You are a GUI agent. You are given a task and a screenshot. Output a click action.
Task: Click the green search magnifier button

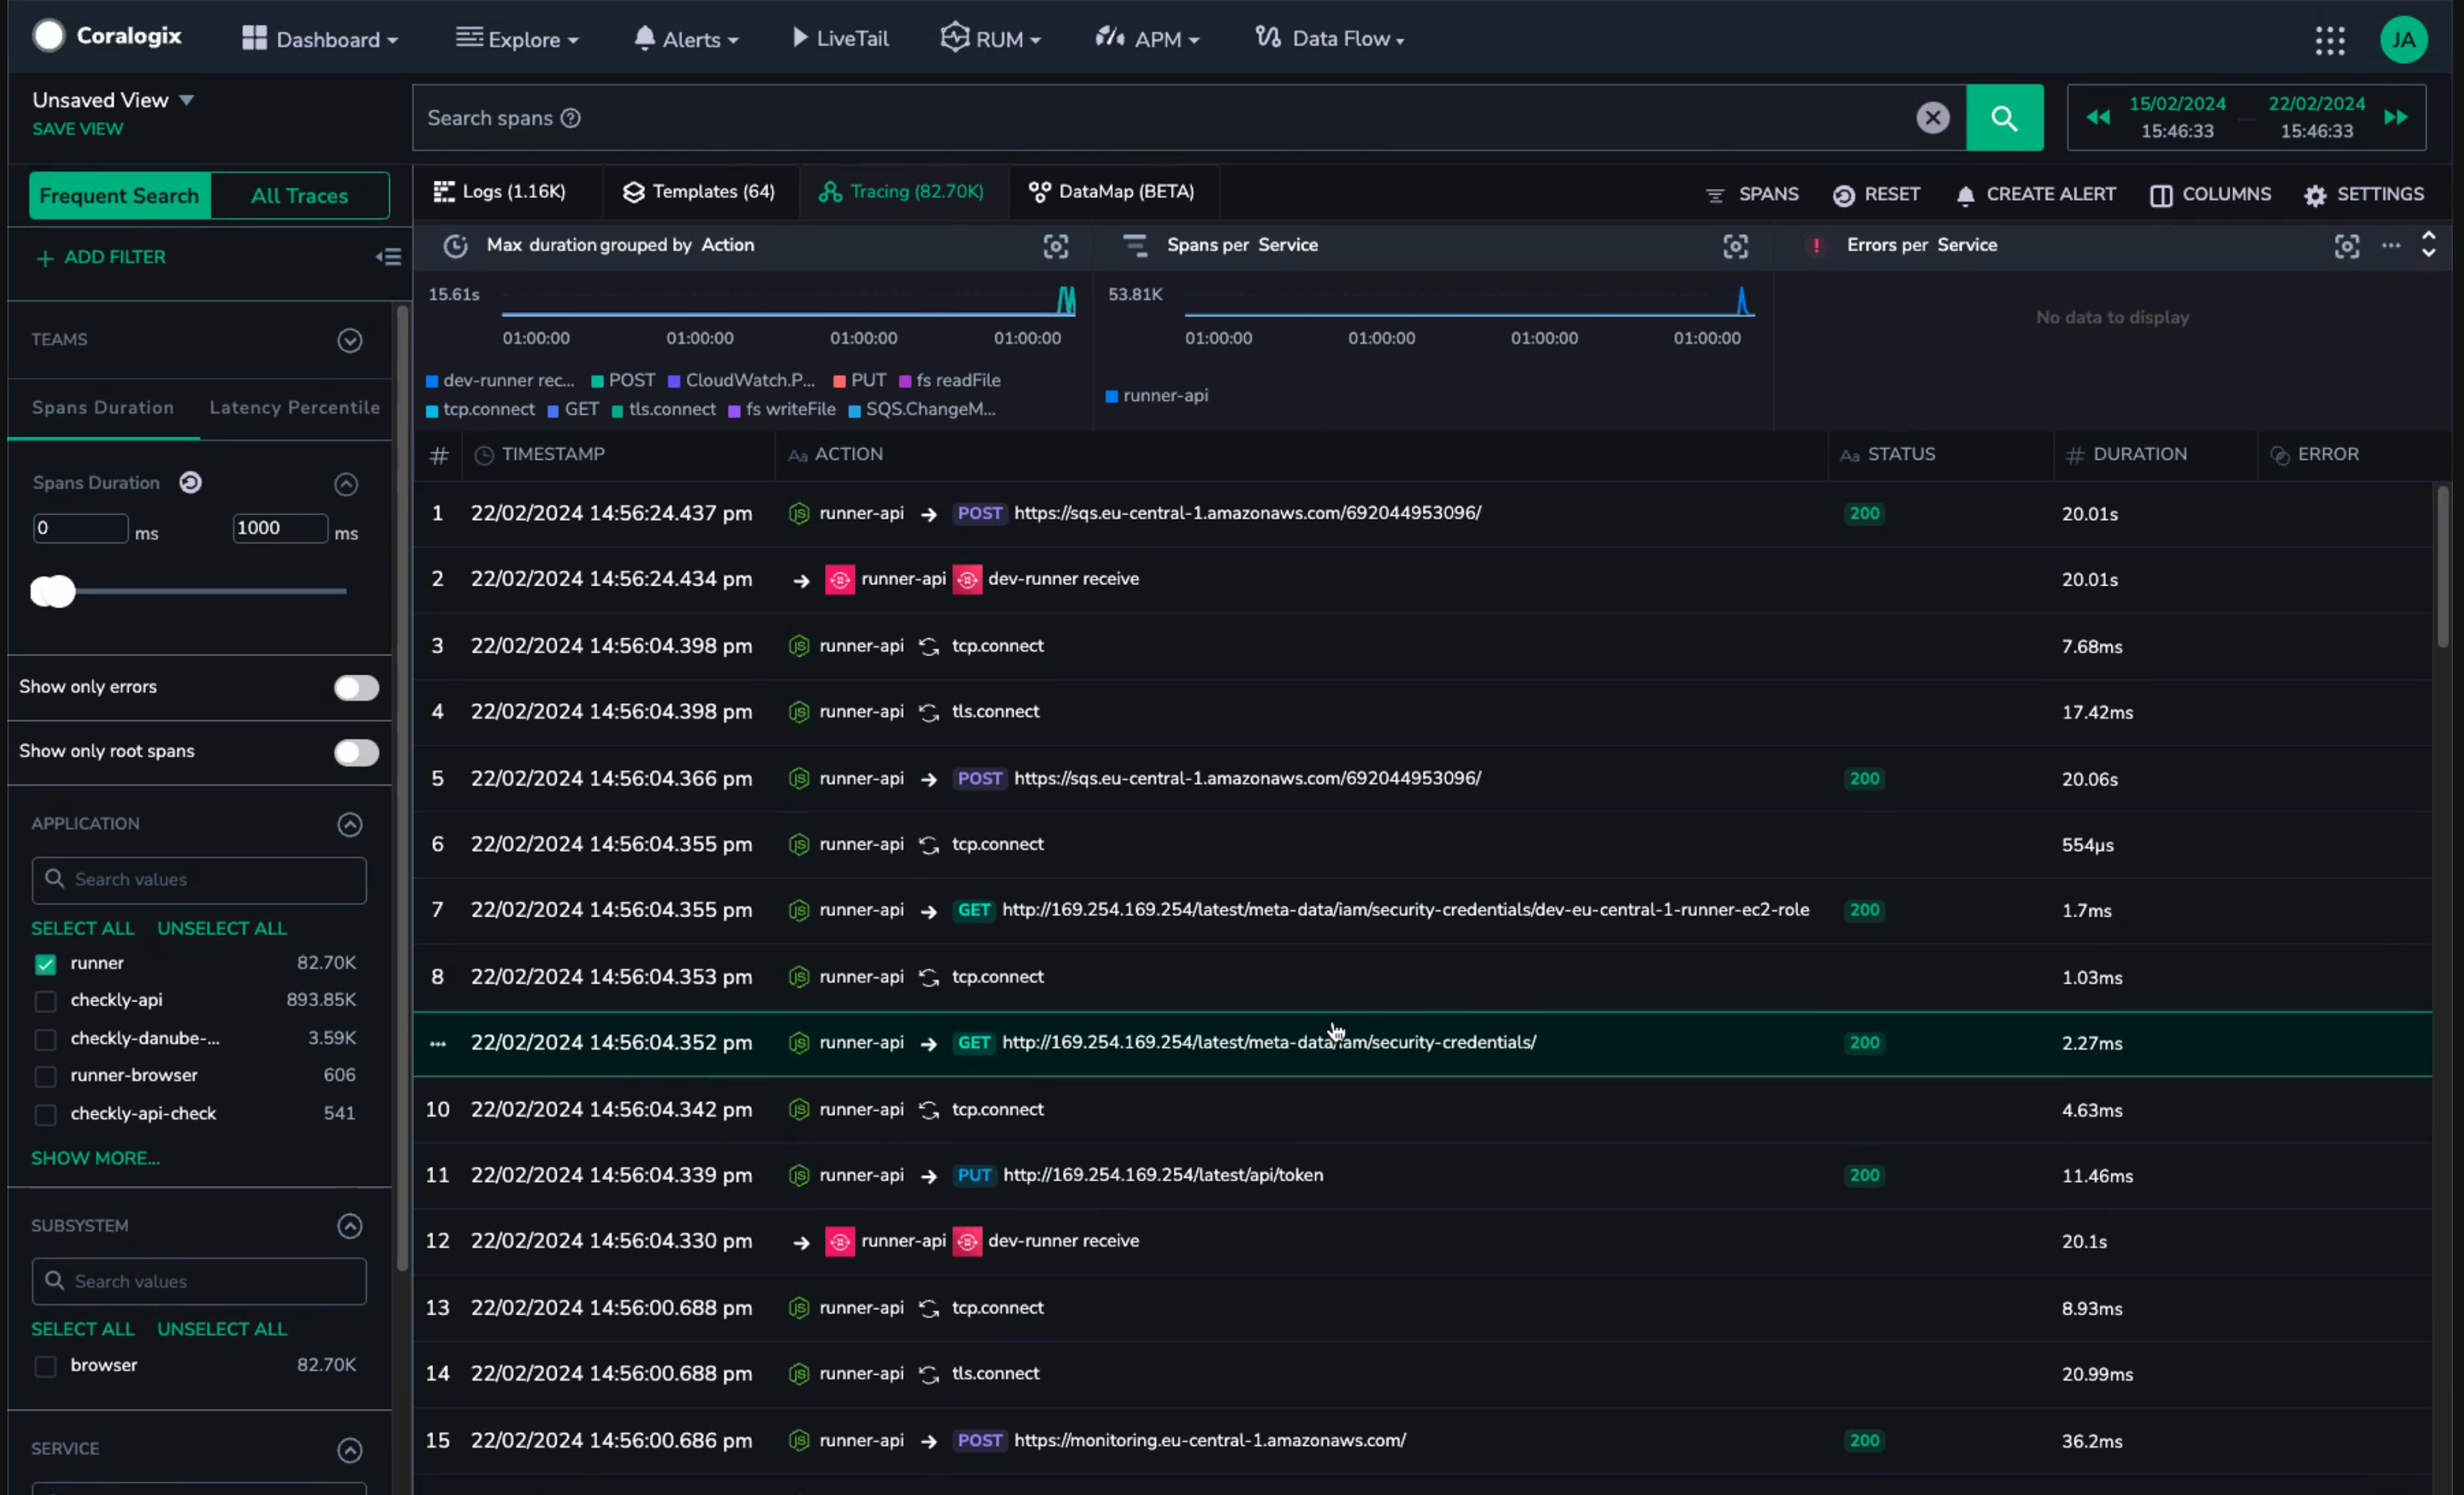click(x=2004, y=118)
